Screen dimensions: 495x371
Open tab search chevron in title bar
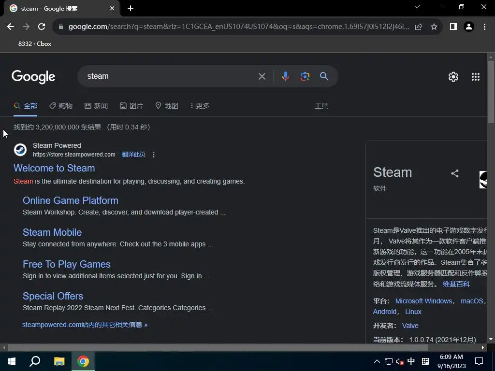tap(417, 7)
